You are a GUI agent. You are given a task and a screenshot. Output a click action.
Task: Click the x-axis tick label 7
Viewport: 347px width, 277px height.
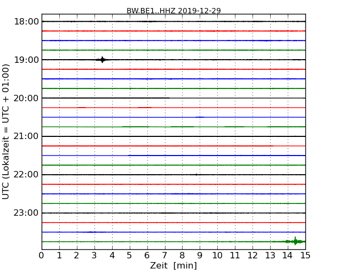click(x=164, y=256)
